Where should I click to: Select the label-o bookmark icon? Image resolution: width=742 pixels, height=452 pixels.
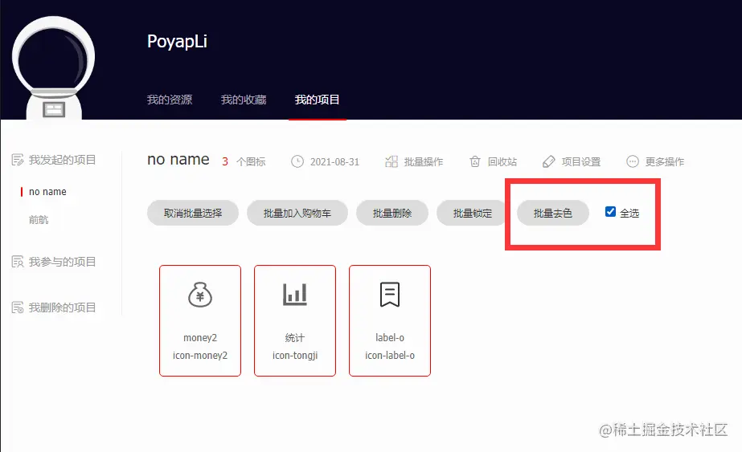[390, 295]
